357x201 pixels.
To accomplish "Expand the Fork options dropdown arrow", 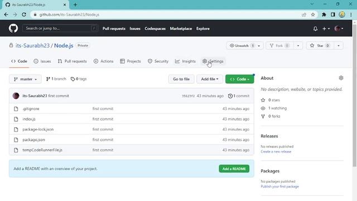I will [x=298, y=46].
